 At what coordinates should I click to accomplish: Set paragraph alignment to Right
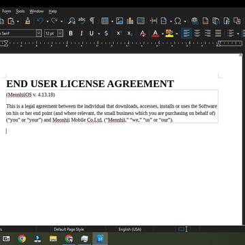click(208, 33)
